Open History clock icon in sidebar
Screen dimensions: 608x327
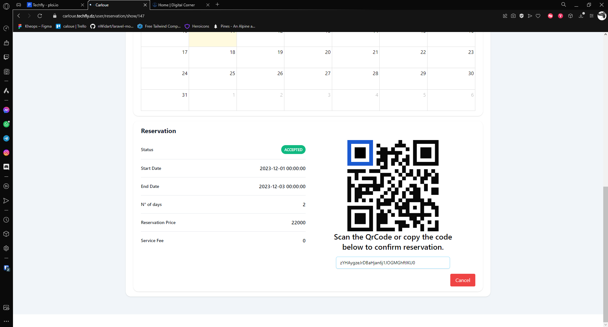(6, 220)
